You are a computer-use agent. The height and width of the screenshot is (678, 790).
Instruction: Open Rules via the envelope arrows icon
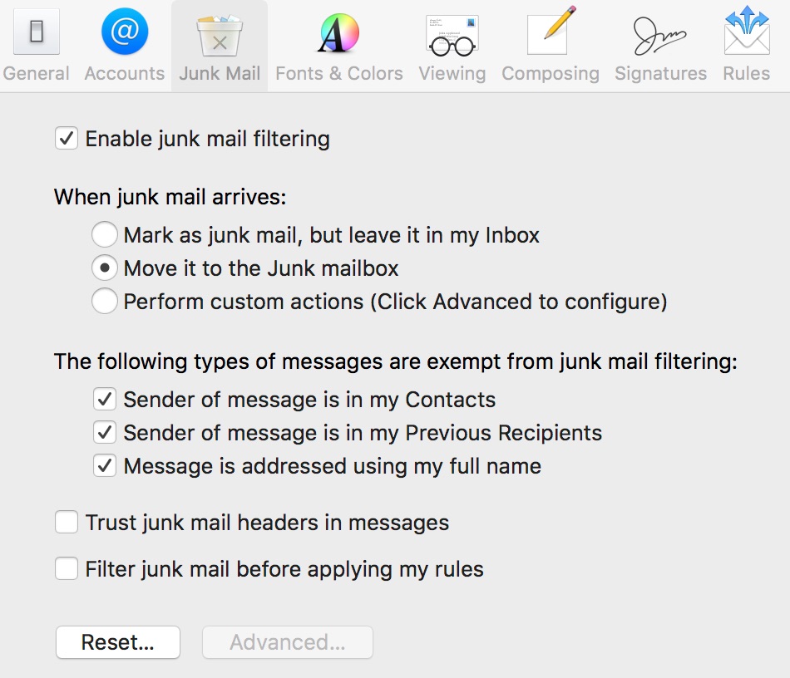pos(747,30)
